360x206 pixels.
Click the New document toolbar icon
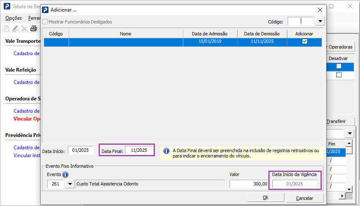click(x=7, y=28)
